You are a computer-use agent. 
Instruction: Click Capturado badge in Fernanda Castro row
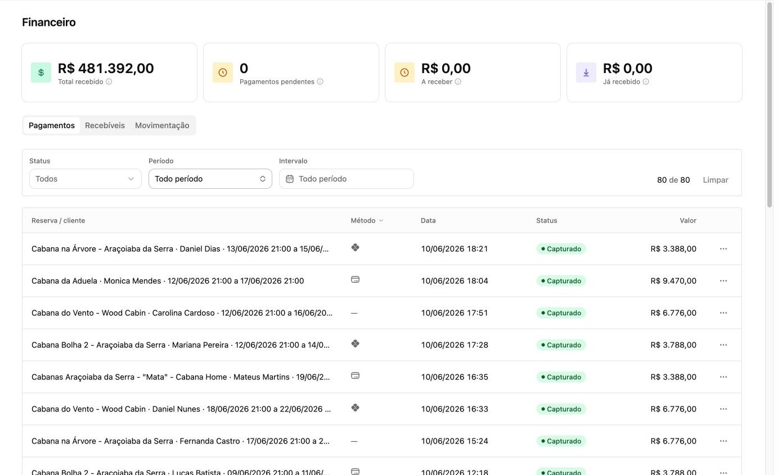click(x=561, y=441)
